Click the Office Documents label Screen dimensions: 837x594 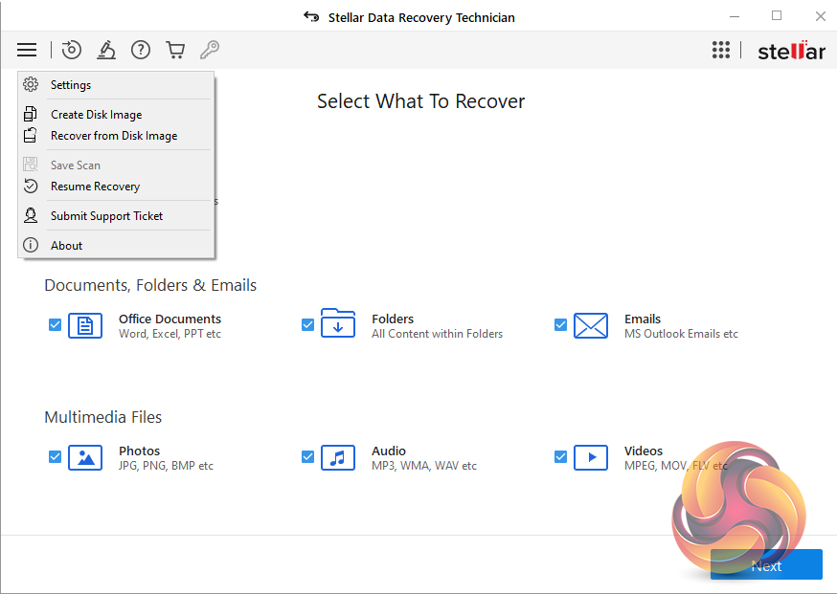170,319
